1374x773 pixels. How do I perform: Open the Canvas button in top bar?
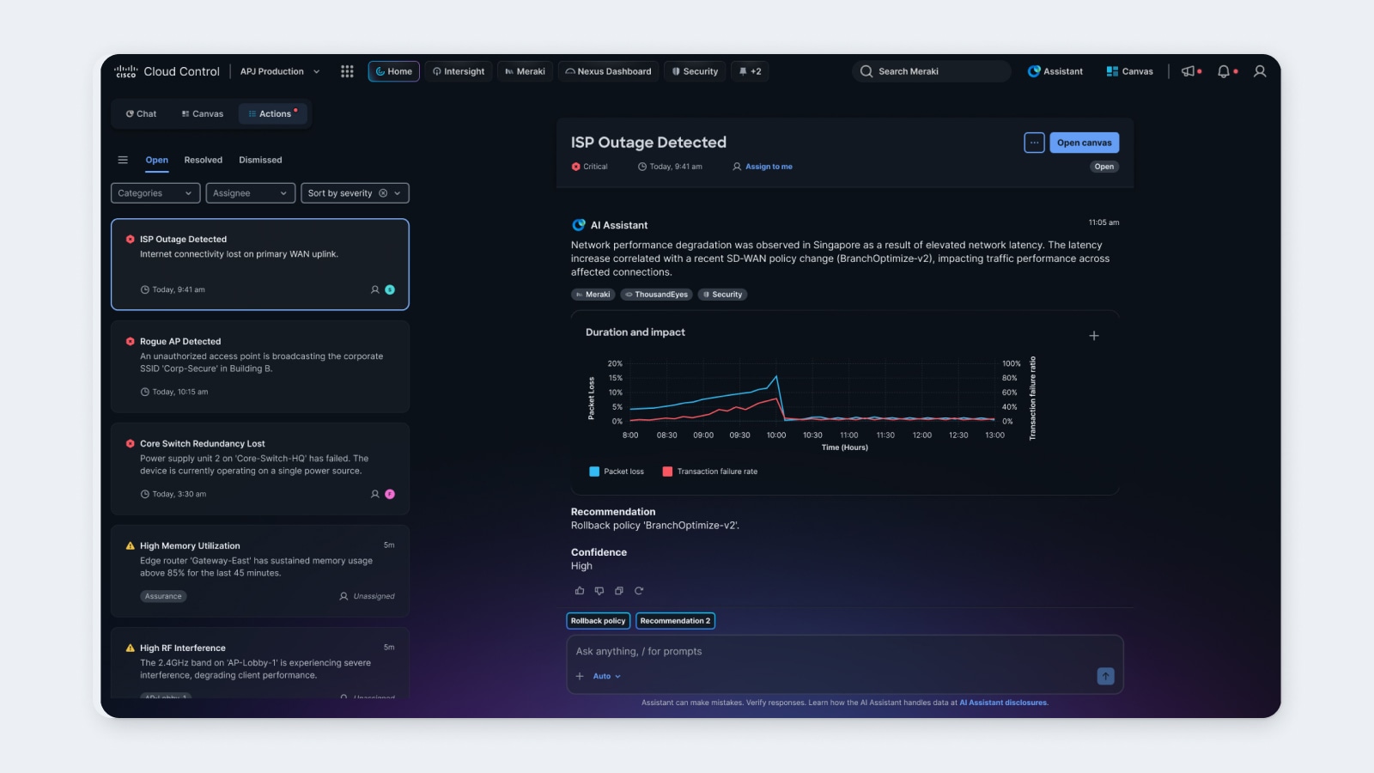(x=1129, y=71)
